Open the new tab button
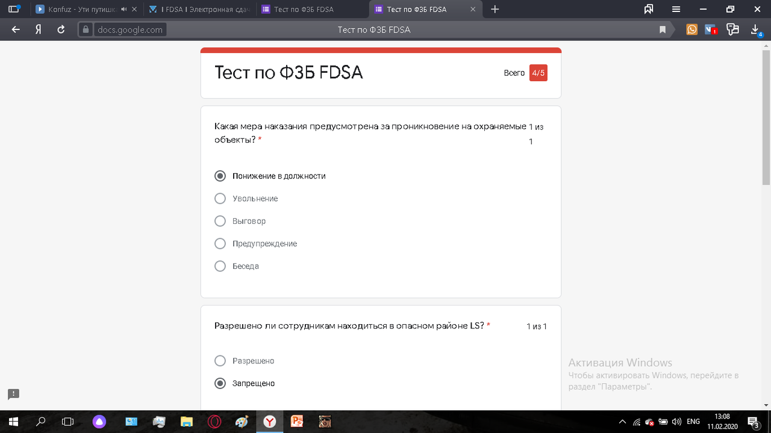The width and height of the screenshot is (771, 433). (495, 9)
